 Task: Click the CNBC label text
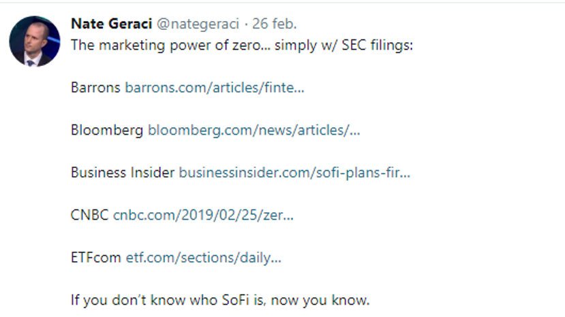pyautogui.click(x=89, y=215)
